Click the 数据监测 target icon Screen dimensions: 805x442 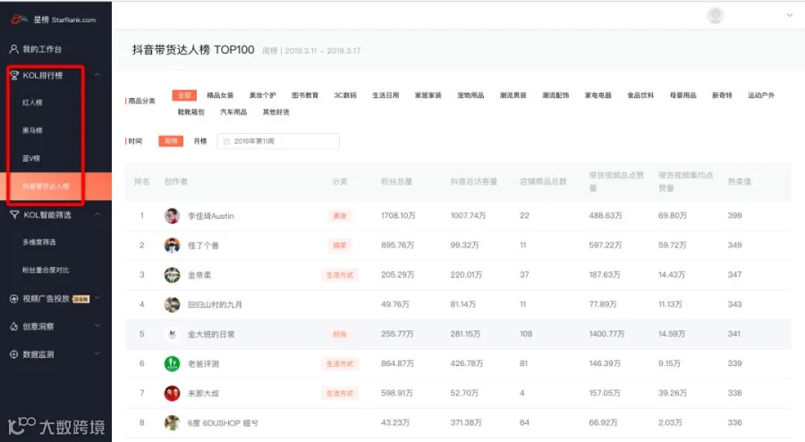click(13, 354)
